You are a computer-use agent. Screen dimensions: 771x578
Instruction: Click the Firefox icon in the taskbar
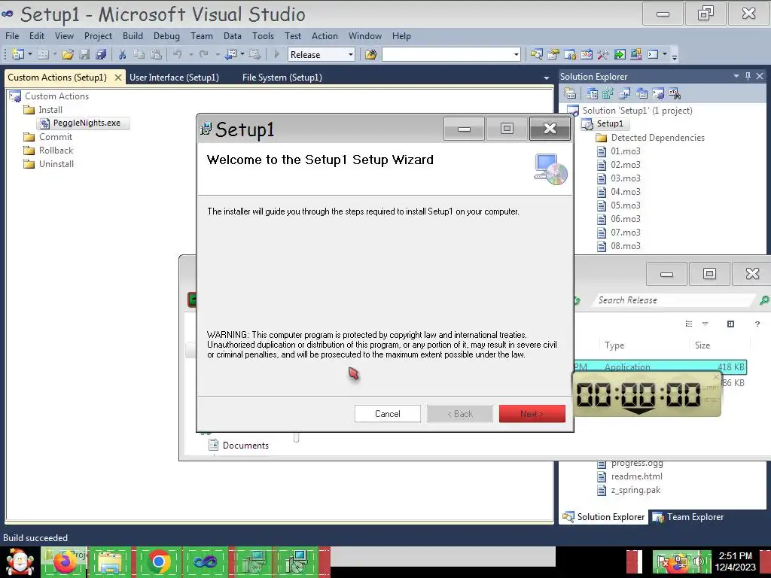coord(66,561)
